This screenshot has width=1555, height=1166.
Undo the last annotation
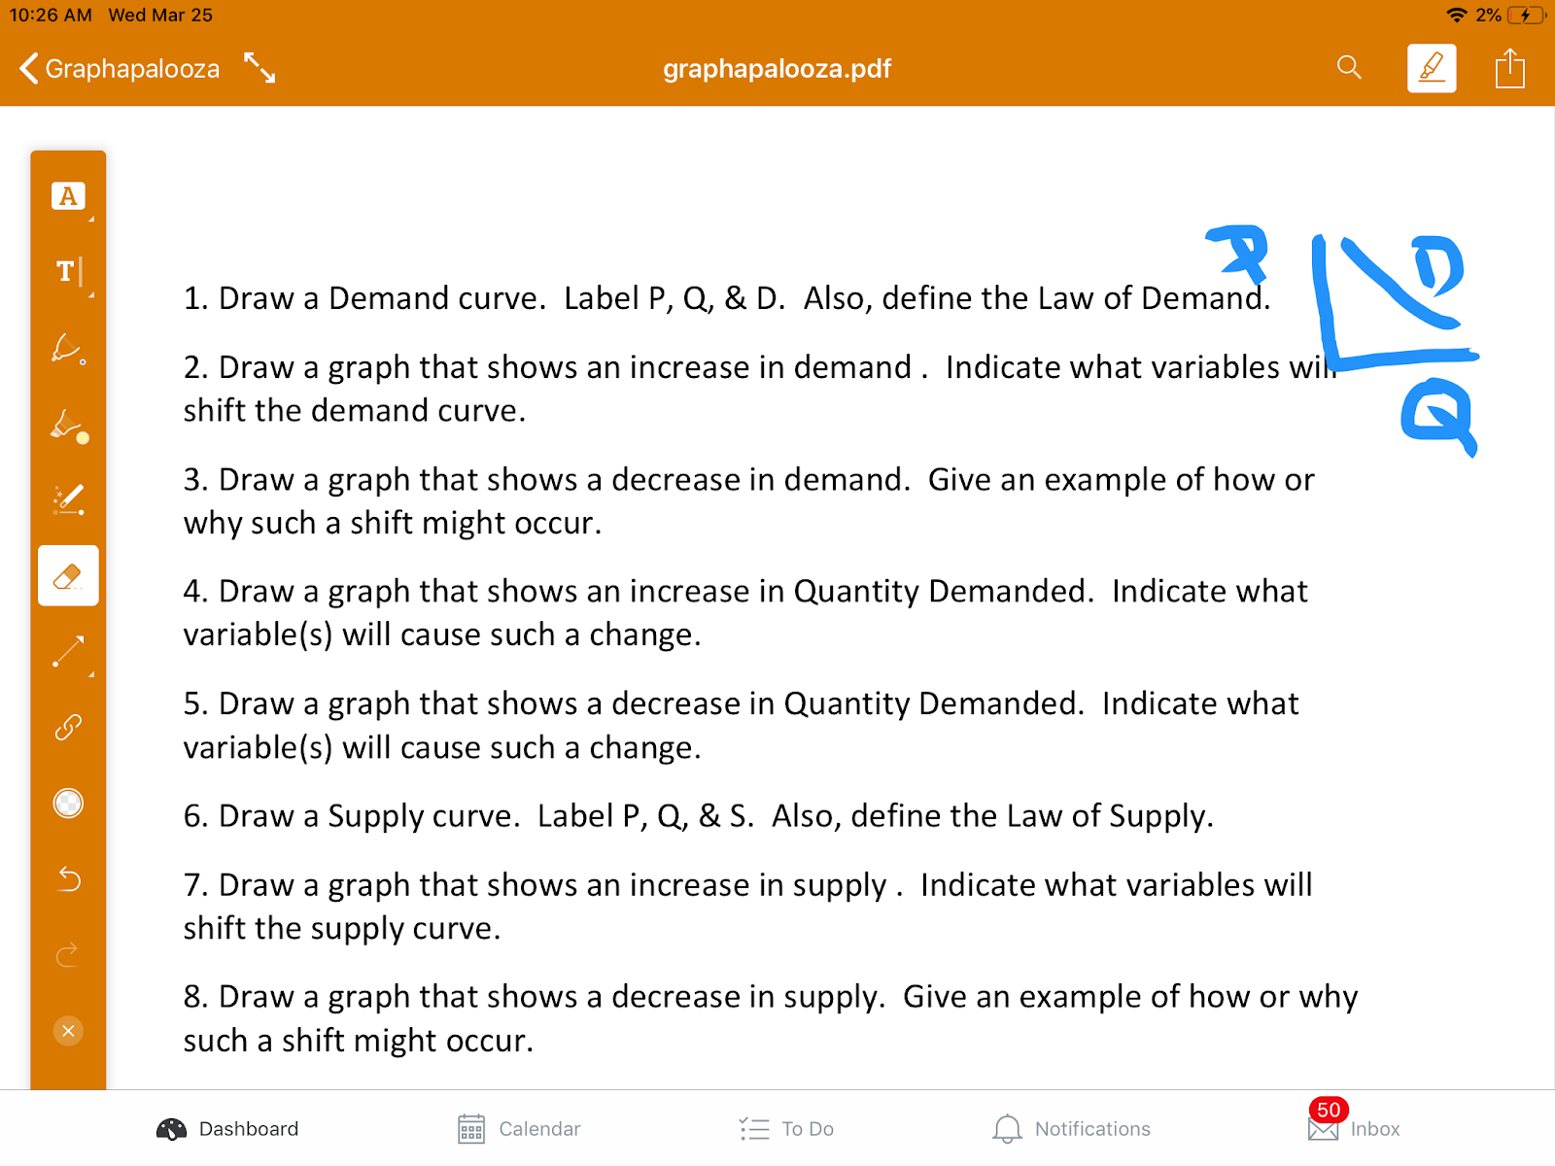68,879
